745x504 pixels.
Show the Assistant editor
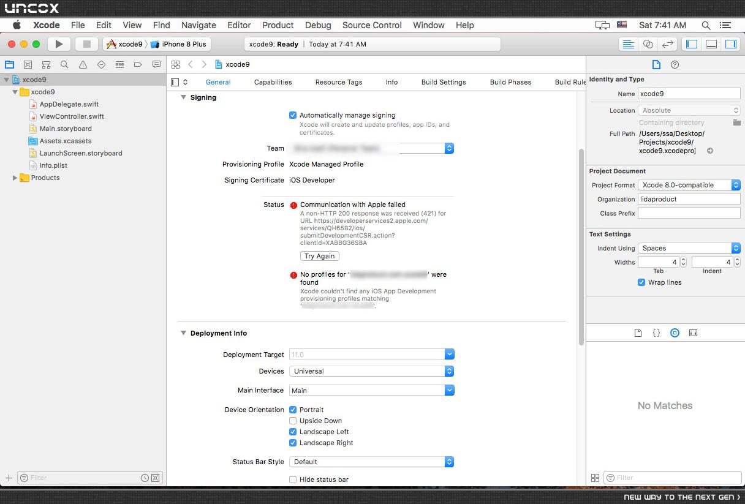(x=648, y=44)
